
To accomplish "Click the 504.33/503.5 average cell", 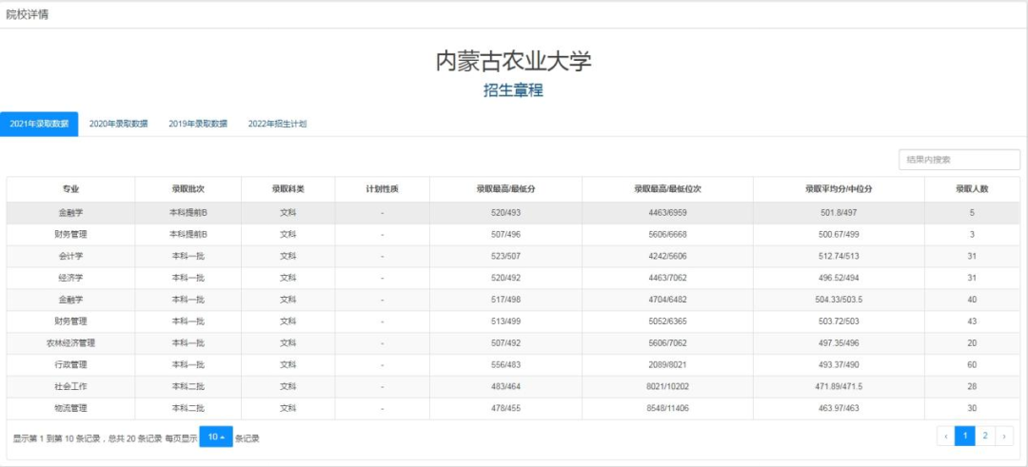I will 839,300.
